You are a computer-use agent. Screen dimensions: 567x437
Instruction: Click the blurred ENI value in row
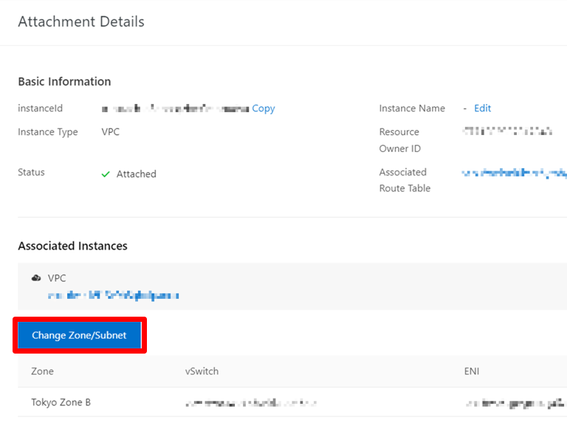515,403
